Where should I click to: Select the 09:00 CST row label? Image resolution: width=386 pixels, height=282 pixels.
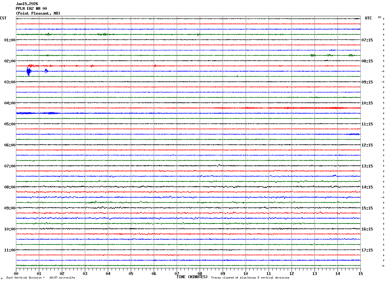10,208
